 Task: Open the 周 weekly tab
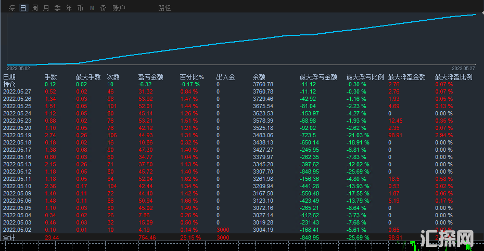point(34,8)
